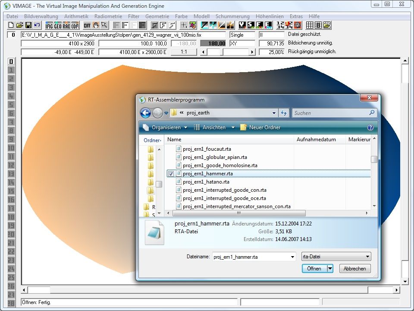Click the Abbrechen button
This screenshot has width=414, height=311.
(355, 268)
